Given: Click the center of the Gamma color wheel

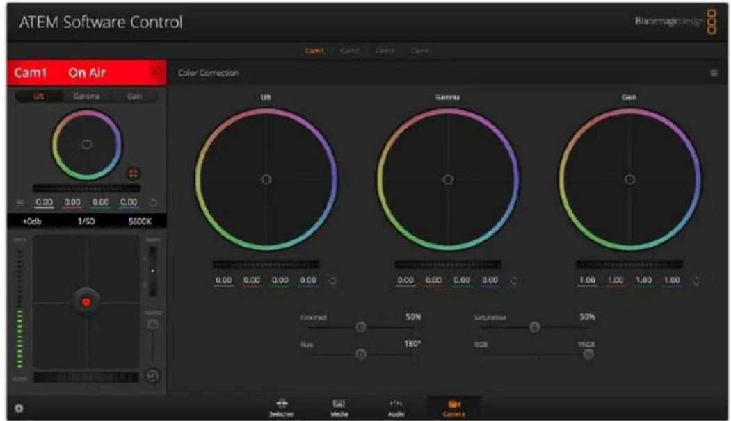Looking at the screenshot, I should [x=448, y=180].
